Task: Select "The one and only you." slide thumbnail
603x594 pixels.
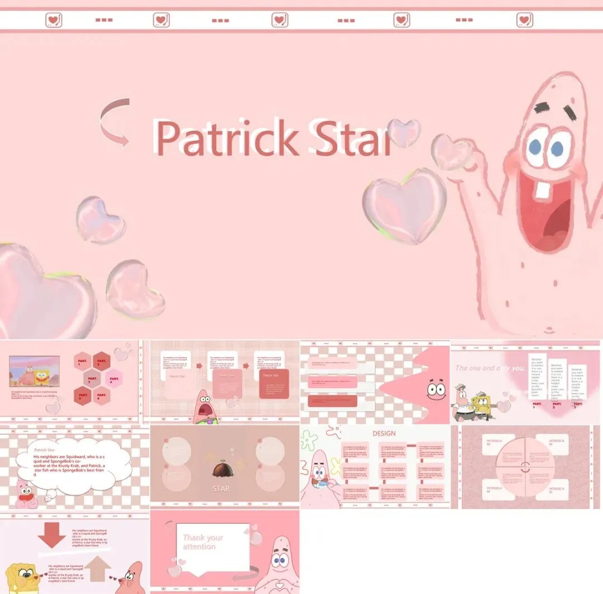Action: pos(525,382)
